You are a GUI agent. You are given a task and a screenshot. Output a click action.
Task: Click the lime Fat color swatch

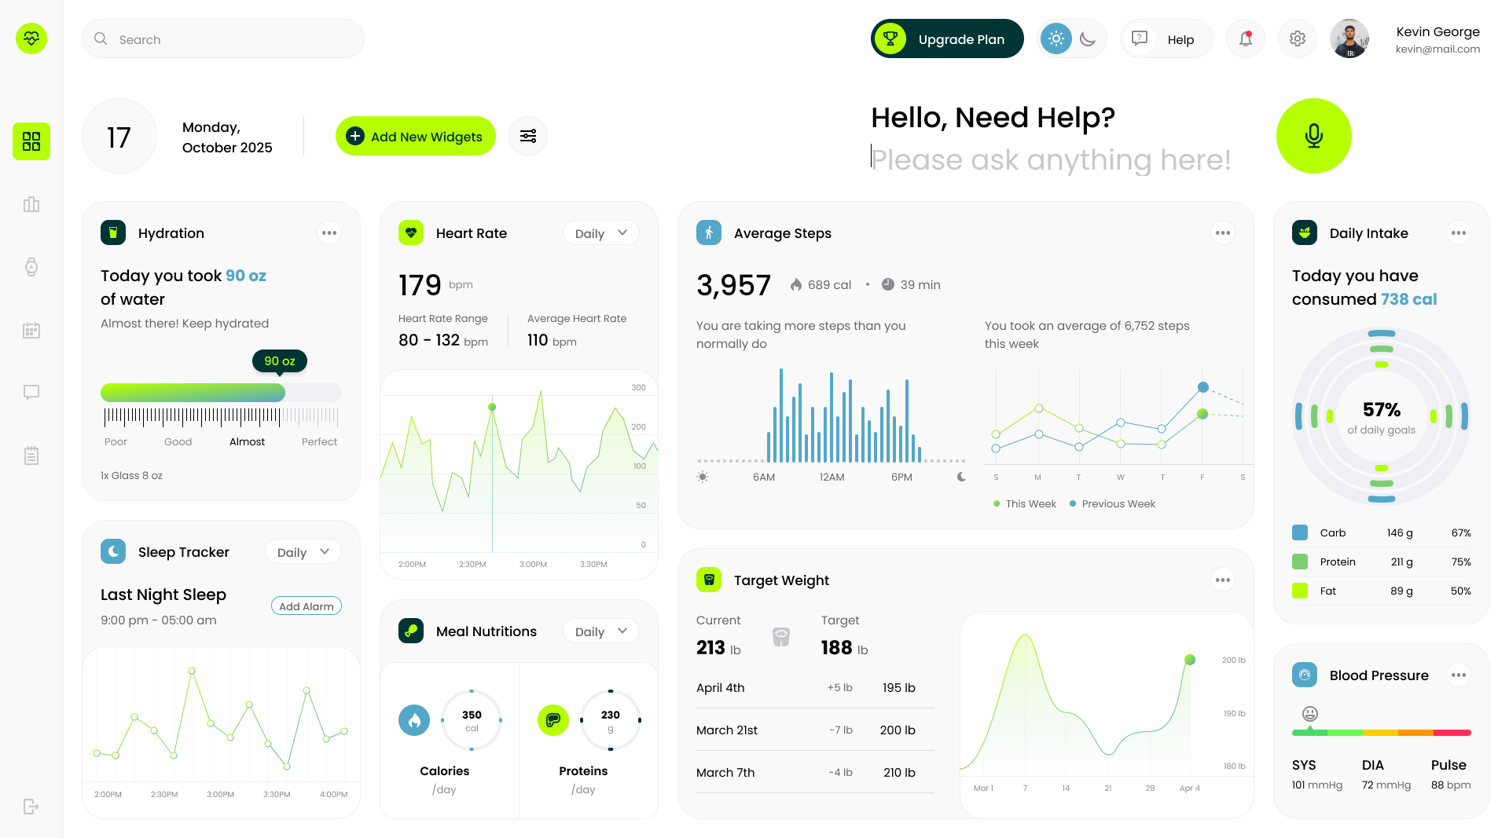coord(1300,591)
